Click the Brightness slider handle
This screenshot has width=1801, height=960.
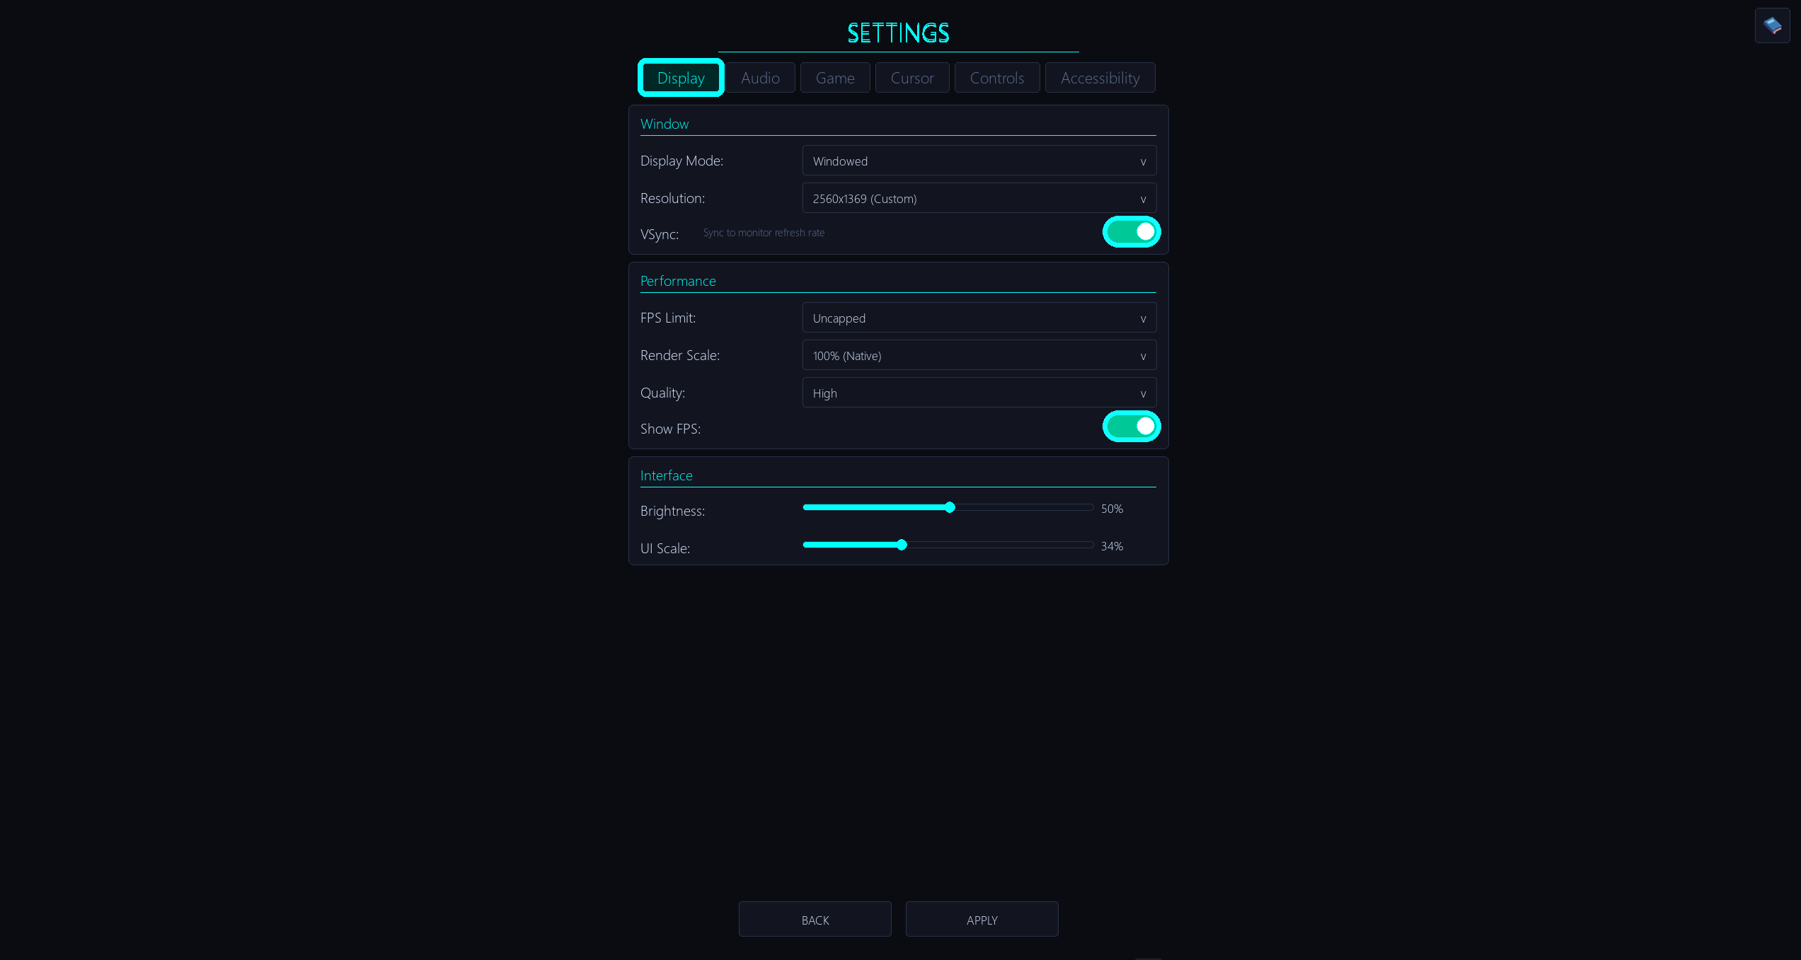[950, 508]
